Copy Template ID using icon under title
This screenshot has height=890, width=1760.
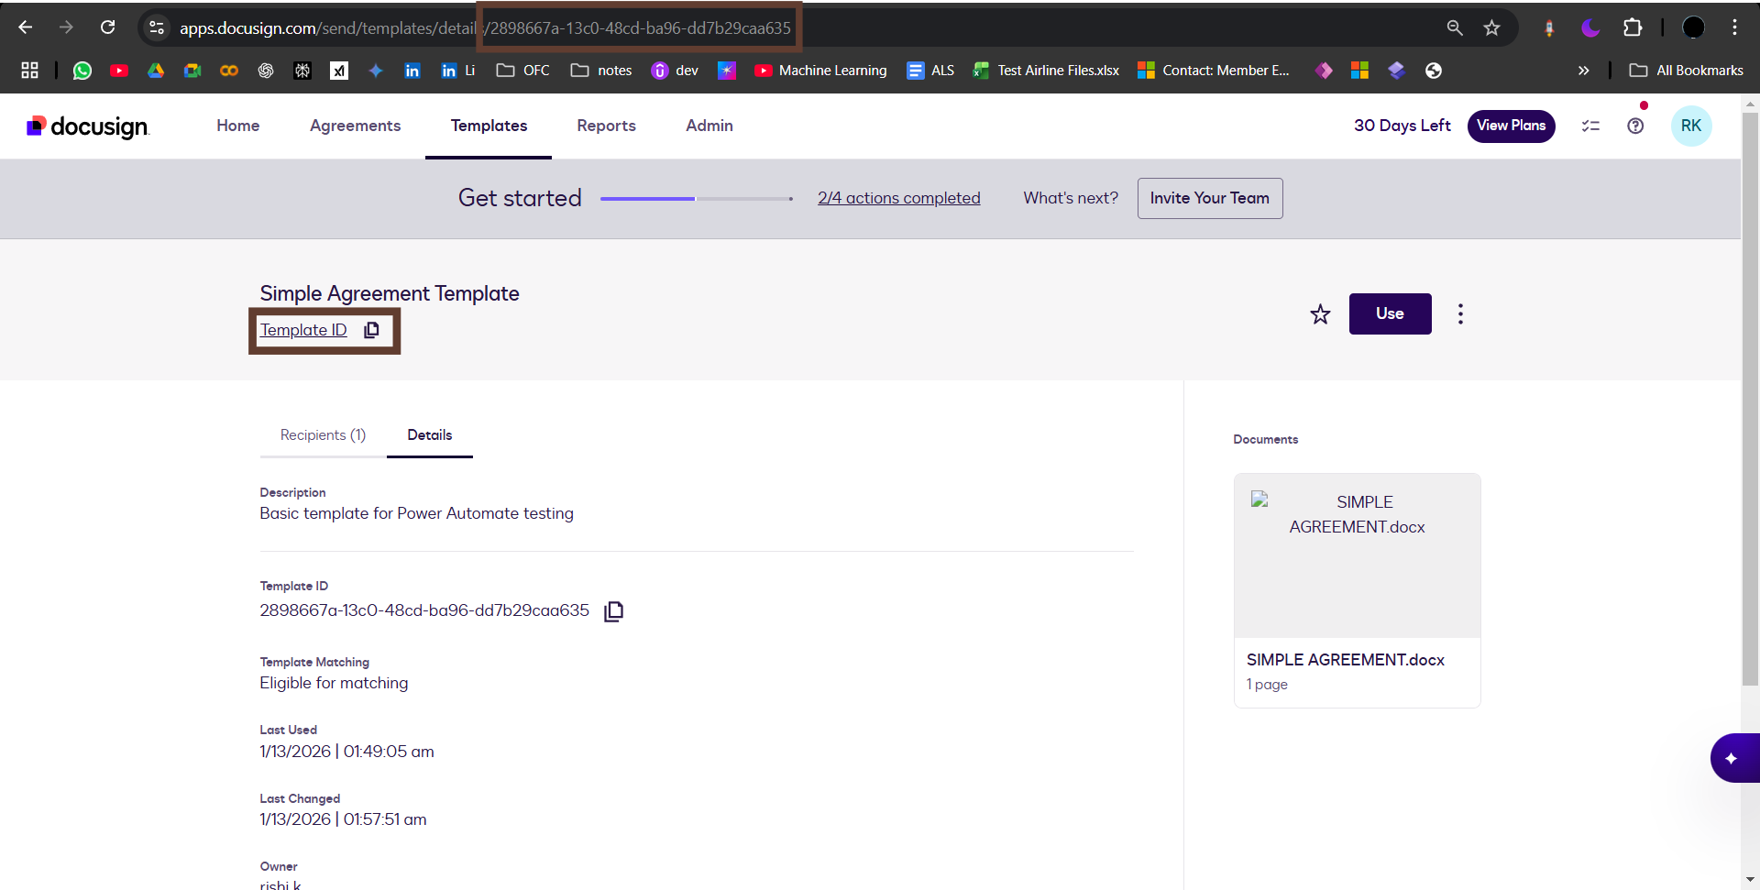(x=371, y=330)
